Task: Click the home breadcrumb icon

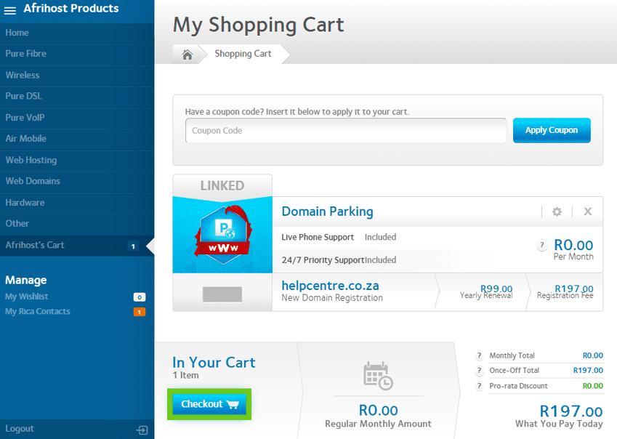Action: click(x=187, y=55)
